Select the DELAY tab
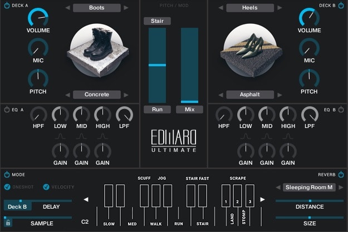 point(51,207)
